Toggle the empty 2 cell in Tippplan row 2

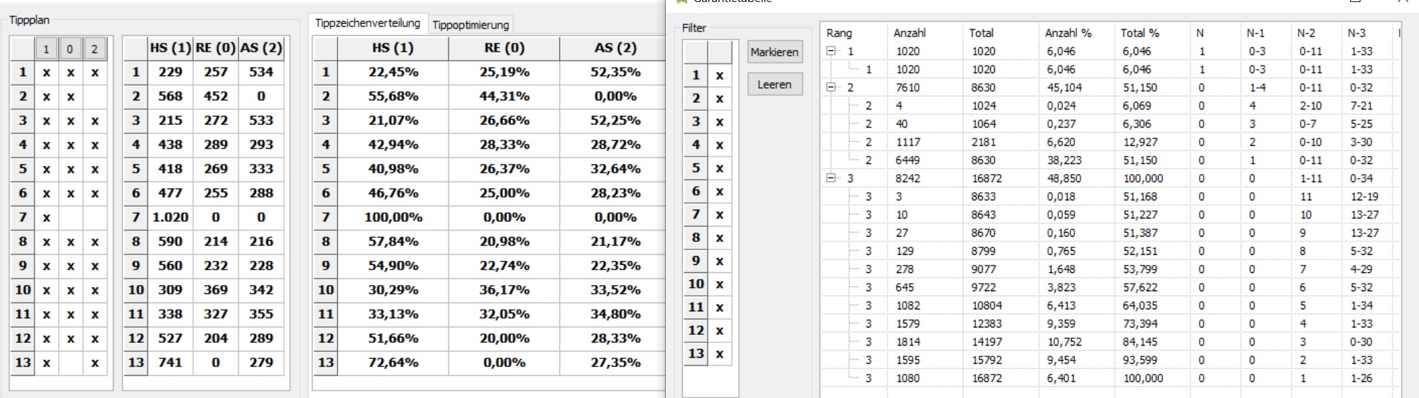click(x=95, y=96)
